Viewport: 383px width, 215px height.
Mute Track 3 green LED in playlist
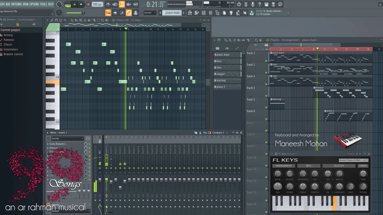click(266, 84)
